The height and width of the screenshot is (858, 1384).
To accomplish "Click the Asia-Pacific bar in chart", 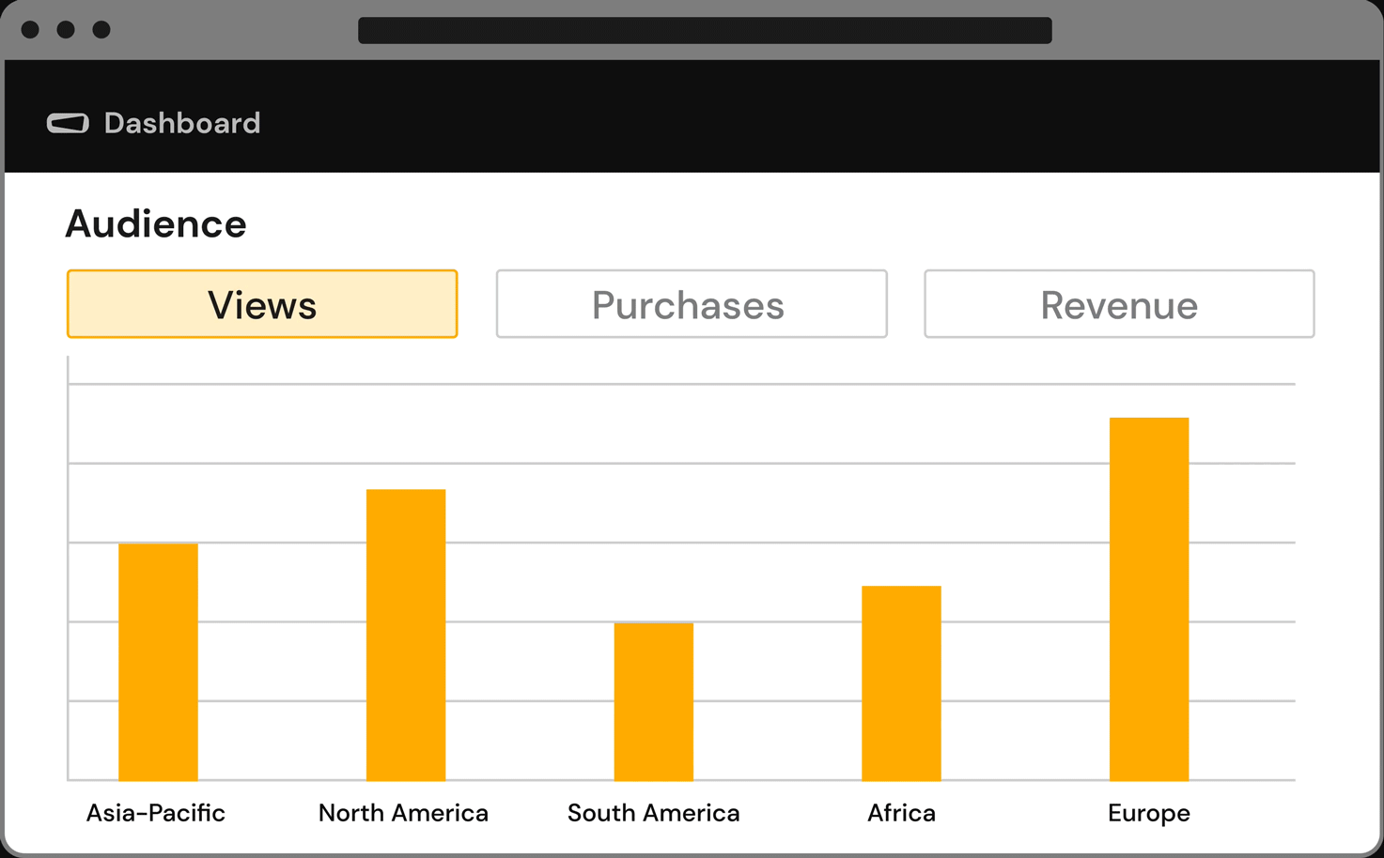I will [158, 662].
